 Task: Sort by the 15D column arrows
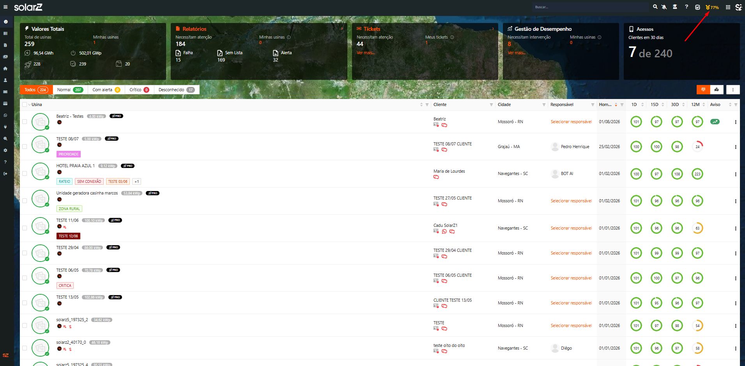click(663, 104)
